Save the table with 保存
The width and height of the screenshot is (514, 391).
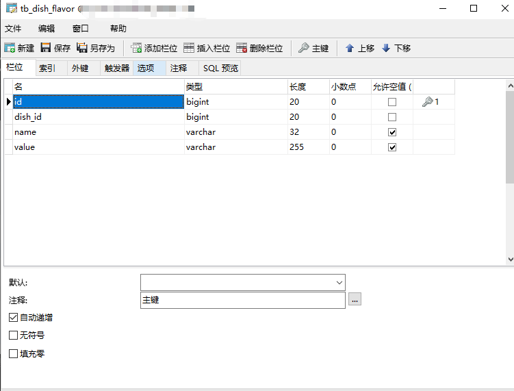[55, 48]
